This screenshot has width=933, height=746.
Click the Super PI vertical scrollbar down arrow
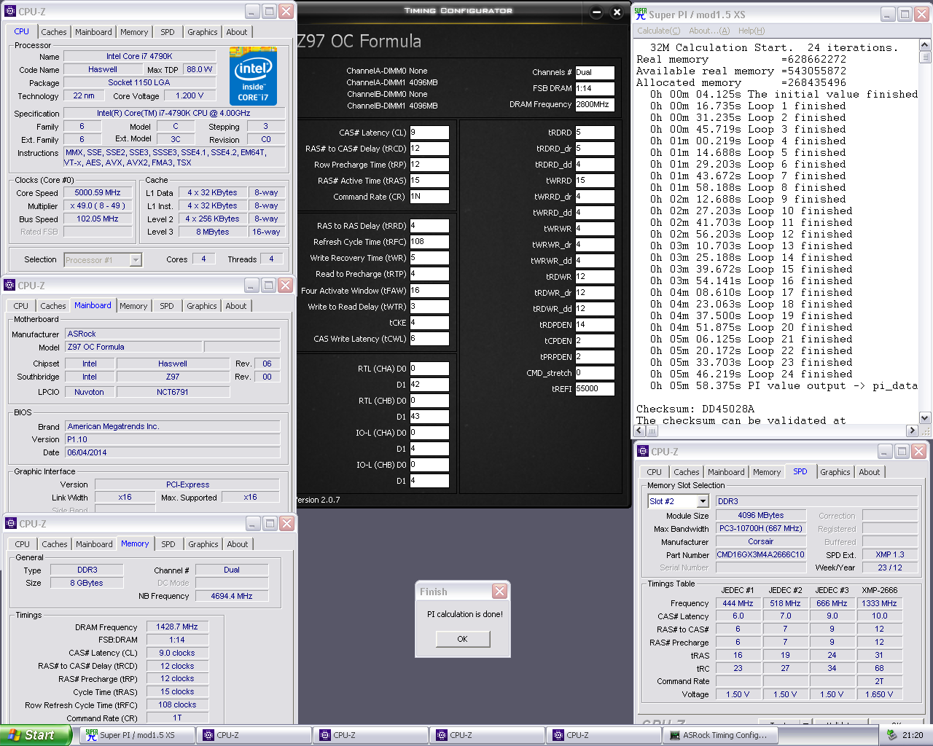coord(925,418)
